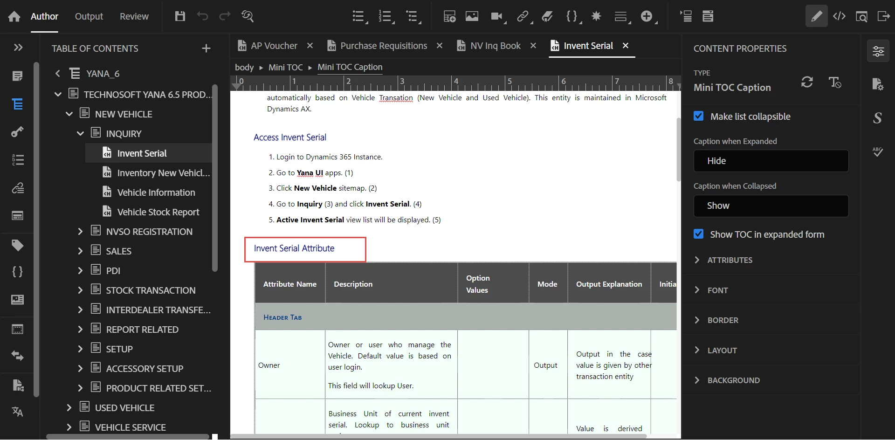Image resolution: width=895 pixels, height=440 pixels.
Task: Toggle Show TOC in expanded form checkbox
Action: (698, 234)
